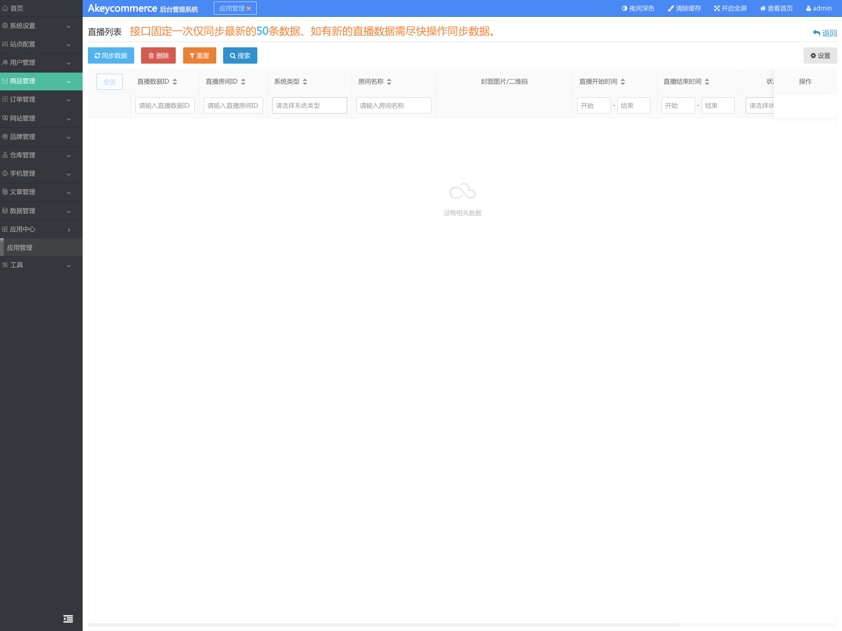Click the monitor icon for 网站管理
Image resolution: width=842 pixels, height=631 pixels.
click(x=5, y=118)
